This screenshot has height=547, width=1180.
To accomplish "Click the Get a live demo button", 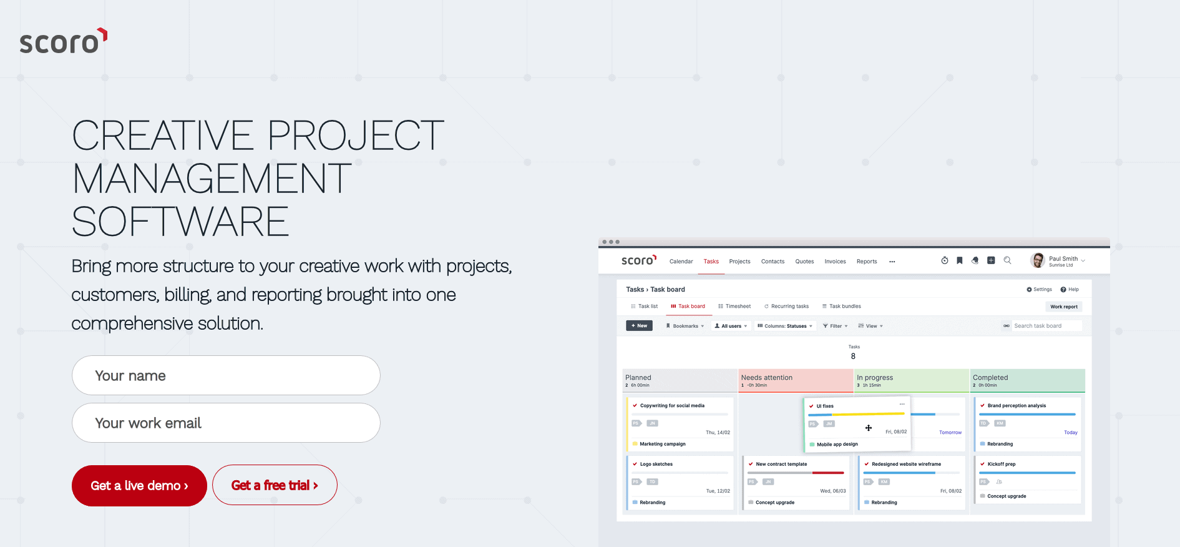I will click(x=139, y=486).
